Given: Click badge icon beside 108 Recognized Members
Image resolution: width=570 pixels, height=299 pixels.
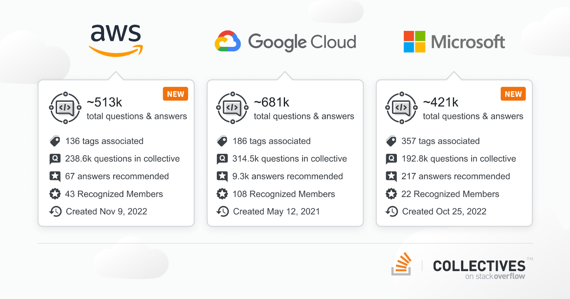Looking at the screenshot, I should click(x=222, y=194).
